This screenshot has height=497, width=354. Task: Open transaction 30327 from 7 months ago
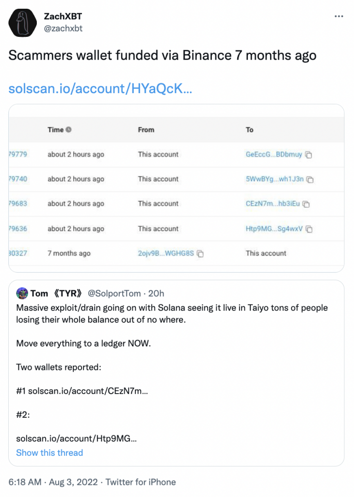click(18, 253)
